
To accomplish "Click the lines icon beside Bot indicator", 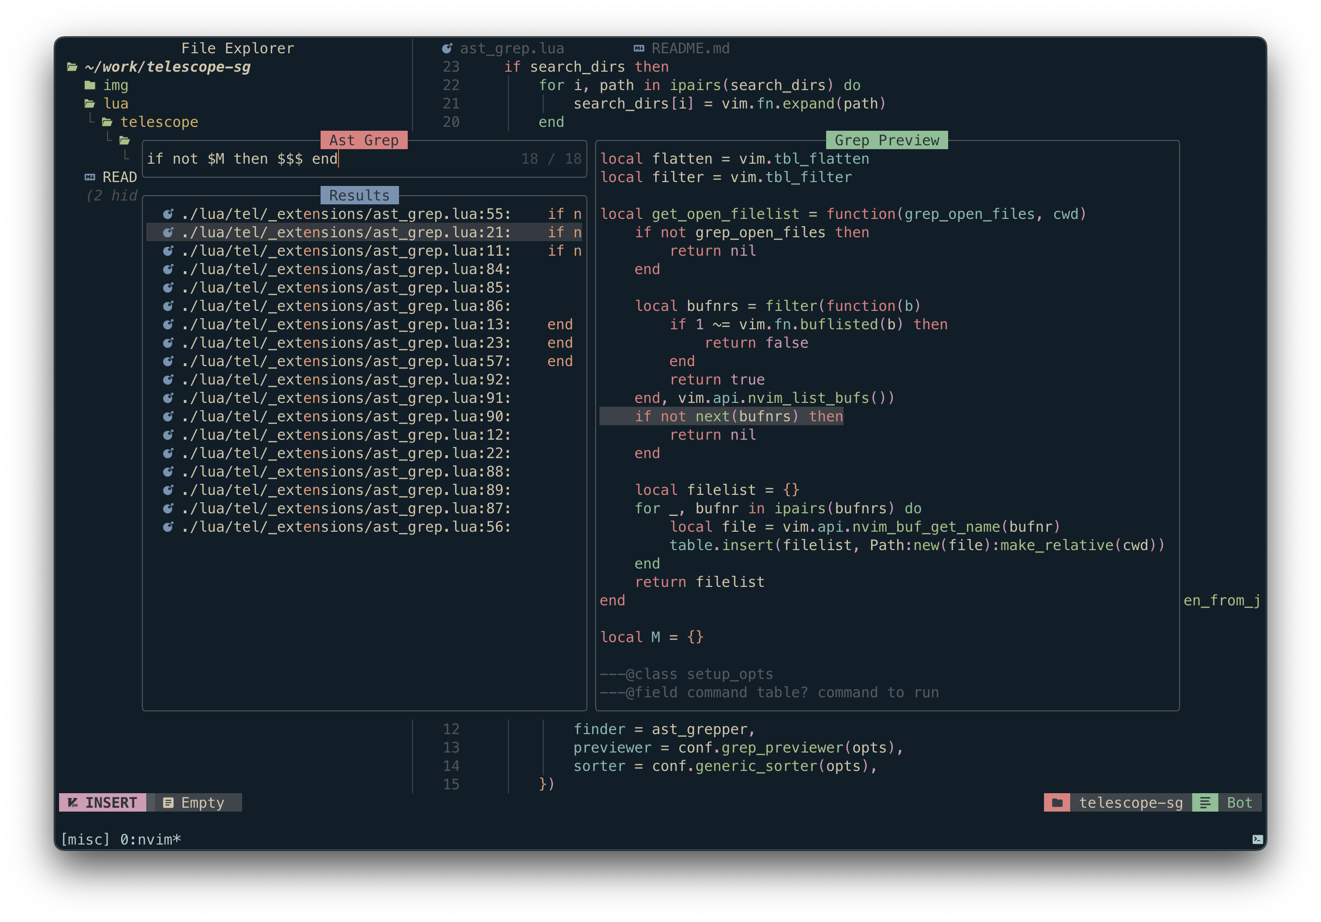I will coord(1205,802).
